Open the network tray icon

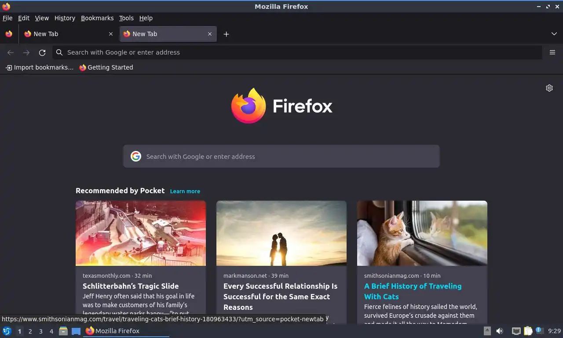[x=516, y=331]
